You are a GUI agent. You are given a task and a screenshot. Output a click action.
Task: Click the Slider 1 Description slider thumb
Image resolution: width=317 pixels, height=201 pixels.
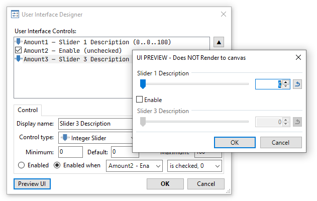pos(143,83)
